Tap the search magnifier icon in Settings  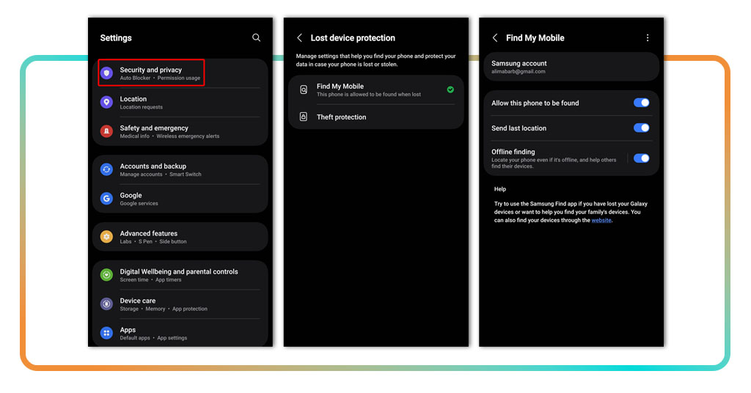pyautogui.click(x=256, y=37)
